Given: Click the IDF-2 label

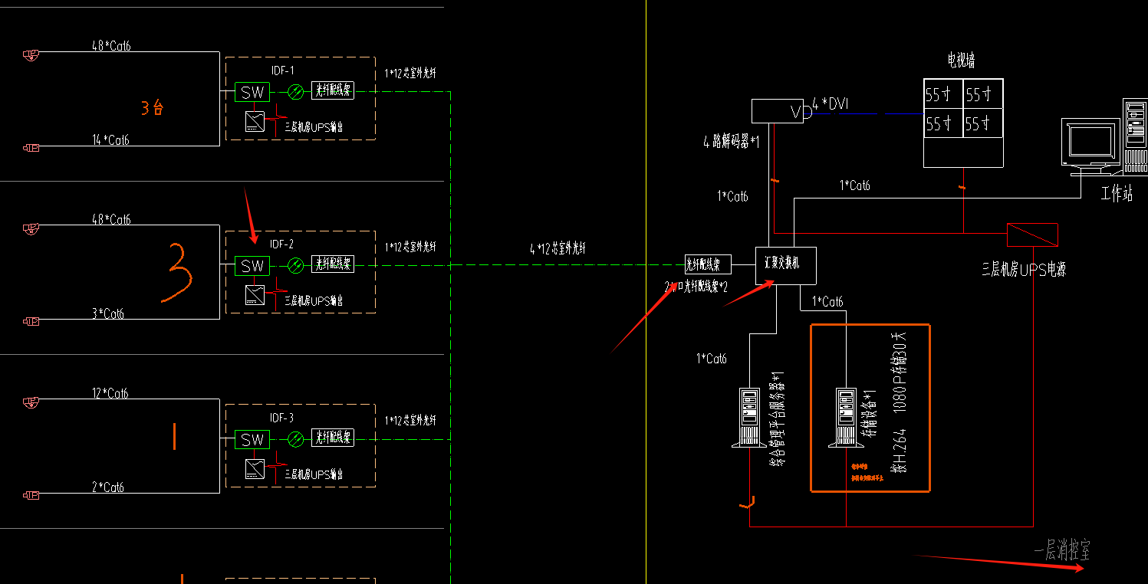Looking at the screenshot, I should pos(282,245).
